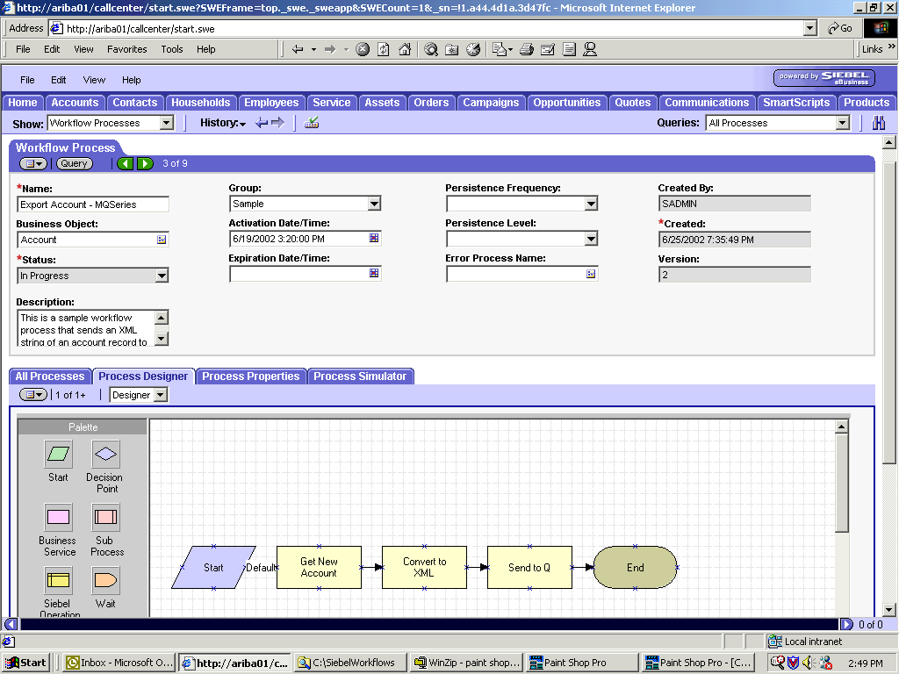Select the Sub Process shape in the palette
This screenshot has height=674, width=899.
click(106, 515)
